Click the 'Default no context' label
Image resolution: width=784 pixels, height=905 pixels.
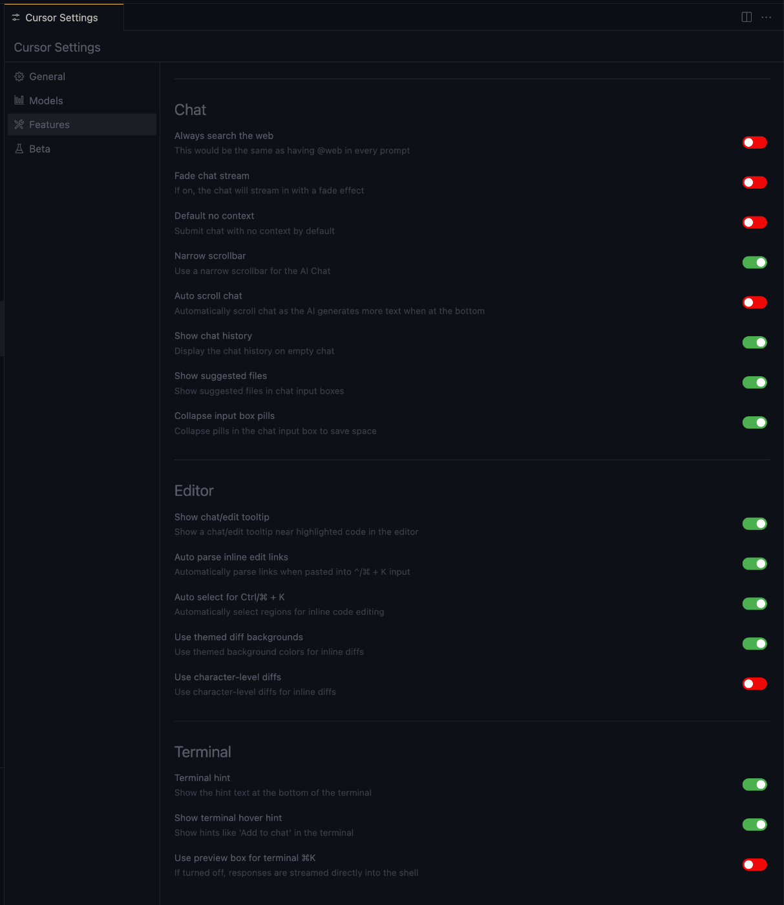[x=215, y=216]
